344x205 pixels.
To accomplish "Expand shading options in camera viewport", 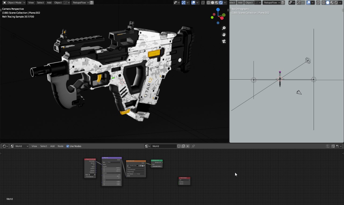I will point(225,3).
